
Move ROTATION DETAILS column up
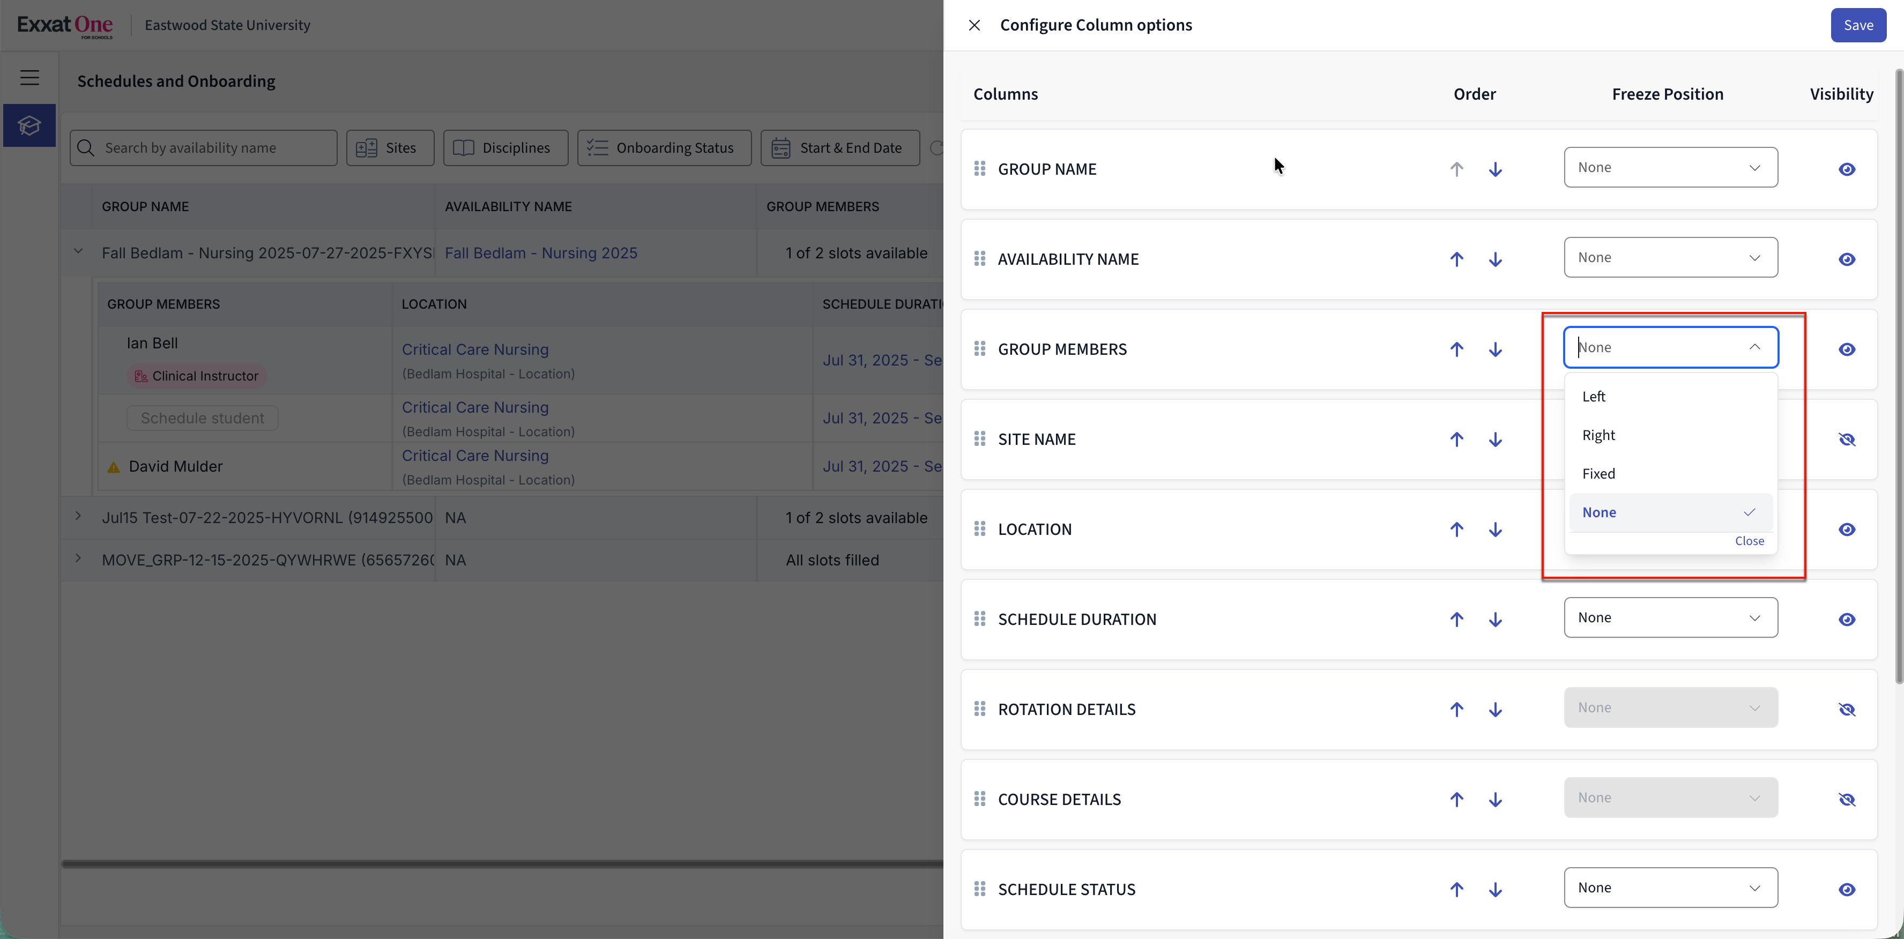pyautogui.click(x=1456, y=709)
